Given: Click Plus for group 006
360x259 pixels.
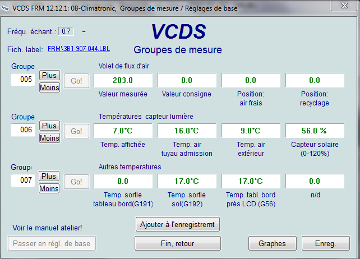Looking at the screenshot, I should [49, 126].
